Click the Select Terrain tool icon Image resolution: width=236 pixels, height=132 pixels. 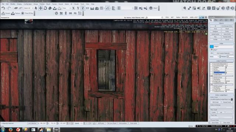(x=55, y=8)
